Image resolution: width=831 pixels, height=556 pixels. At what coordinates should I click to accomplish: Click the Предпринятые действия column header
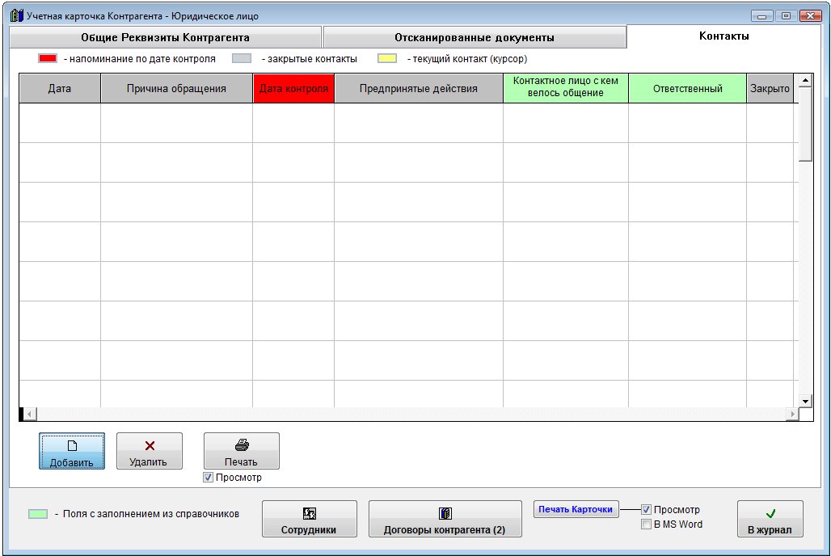(419, 89)
